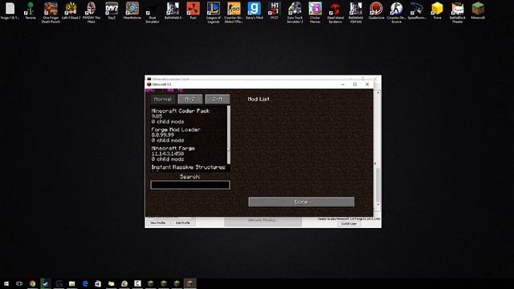Open Clicker Heroes shortcut

[315, 13]
